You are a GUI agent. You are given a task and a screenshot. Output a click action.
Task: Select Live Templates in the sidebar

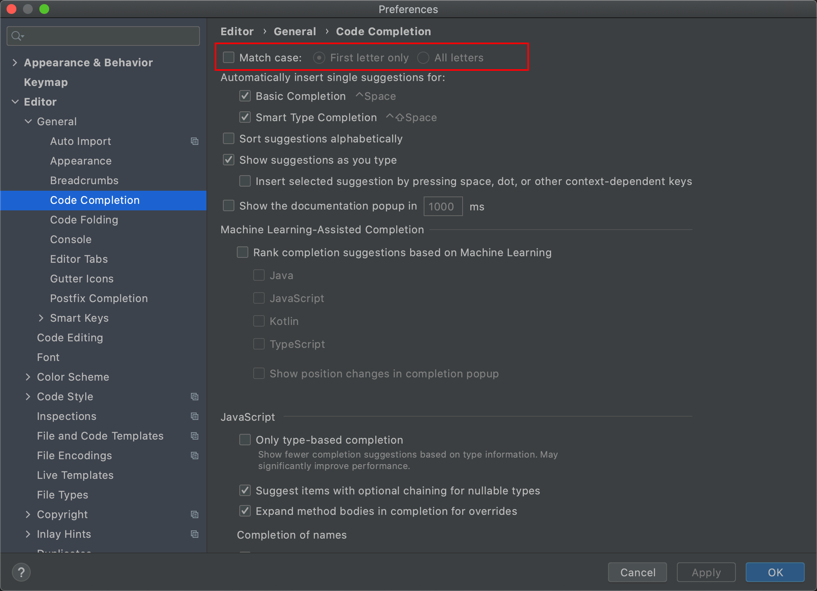click(75, 475)
